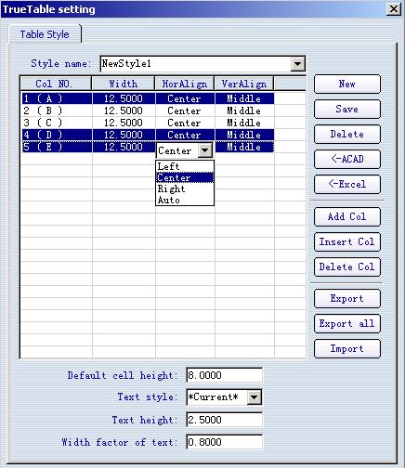
Task: Click the Center cell in row 2
Action: 185,110
